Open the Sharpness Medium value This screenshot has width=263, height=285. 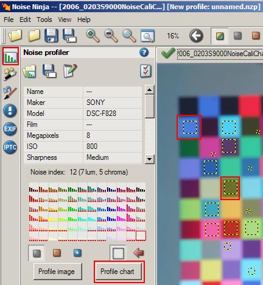click(113, 157)
